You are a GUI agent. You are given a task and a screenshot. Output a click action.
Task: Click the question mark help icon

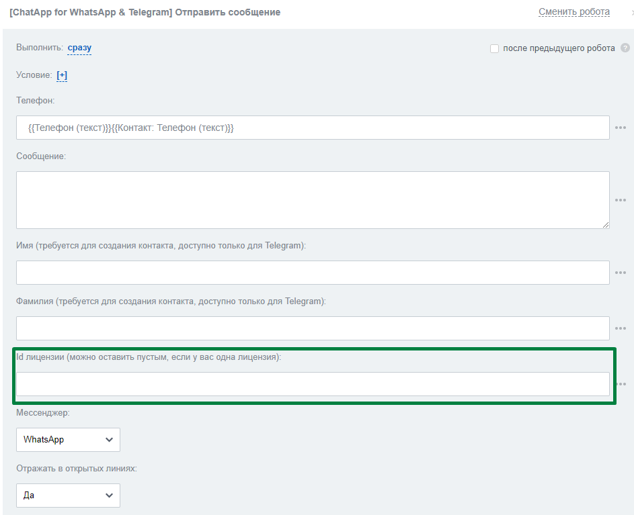[625, 48]
